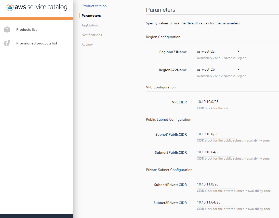This screenshot has width=279, height=218.
Task: Select the Notifications step
Action: (92, 35)
